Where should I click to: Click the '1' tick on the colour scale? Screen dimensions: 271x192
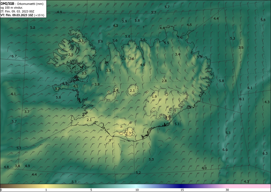point(46,190)
